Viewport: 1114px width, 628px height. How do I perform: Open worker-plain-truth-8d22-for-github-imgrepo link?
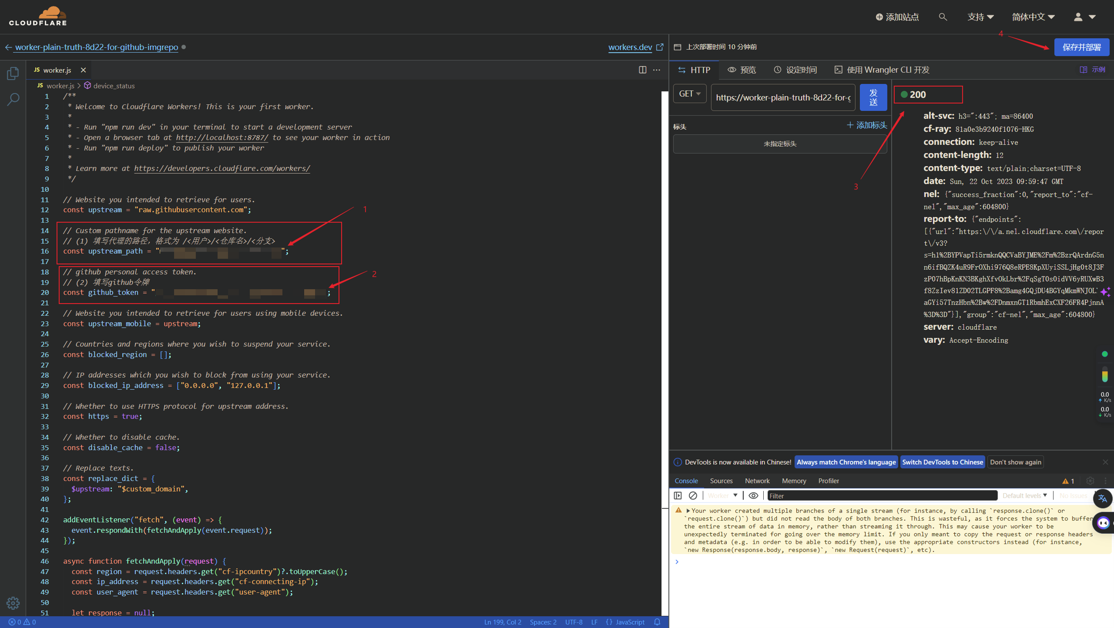[x=97, y=47]
